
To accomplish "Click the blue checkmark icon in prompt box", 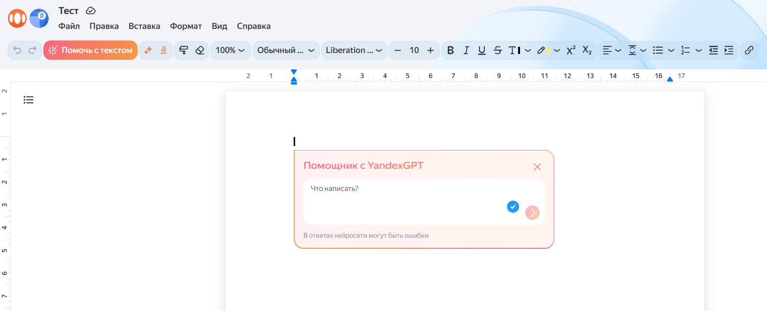I will [513, 207].
